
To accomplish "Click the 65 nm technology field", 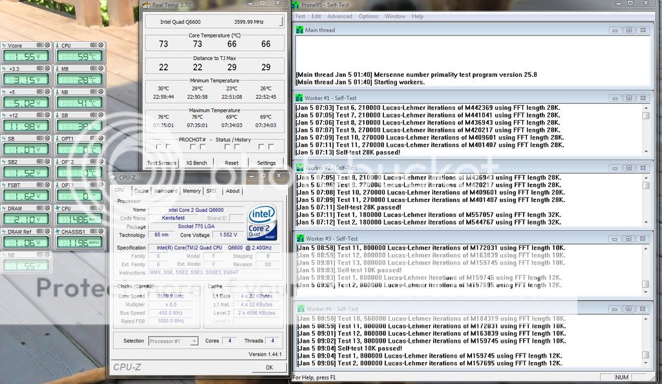I will 161,235.
